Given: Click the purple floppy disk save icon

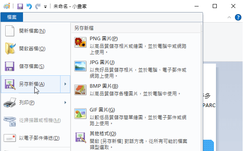Looking at the screenshot, I should pos(9,66).
